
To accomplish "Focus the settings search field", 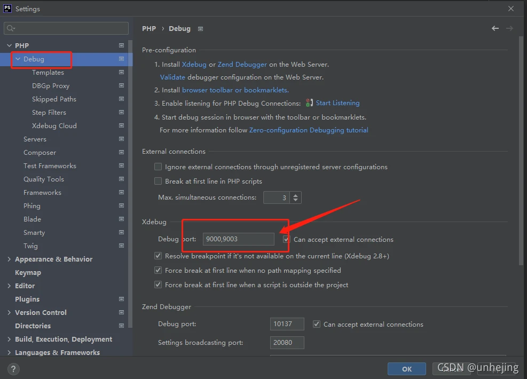I will 66,28.
